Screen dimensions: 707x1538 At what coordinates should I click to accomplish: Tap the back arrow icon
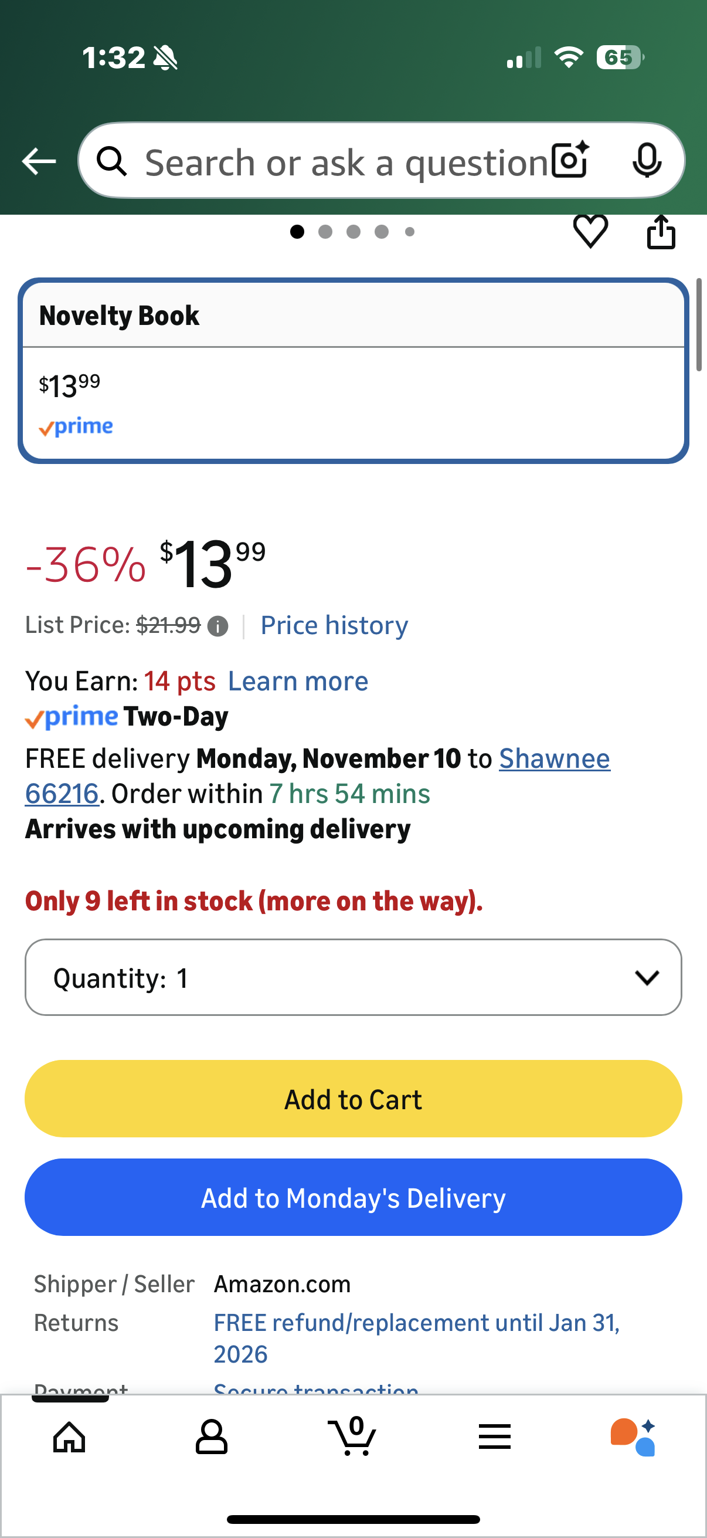tap(39, 161)
